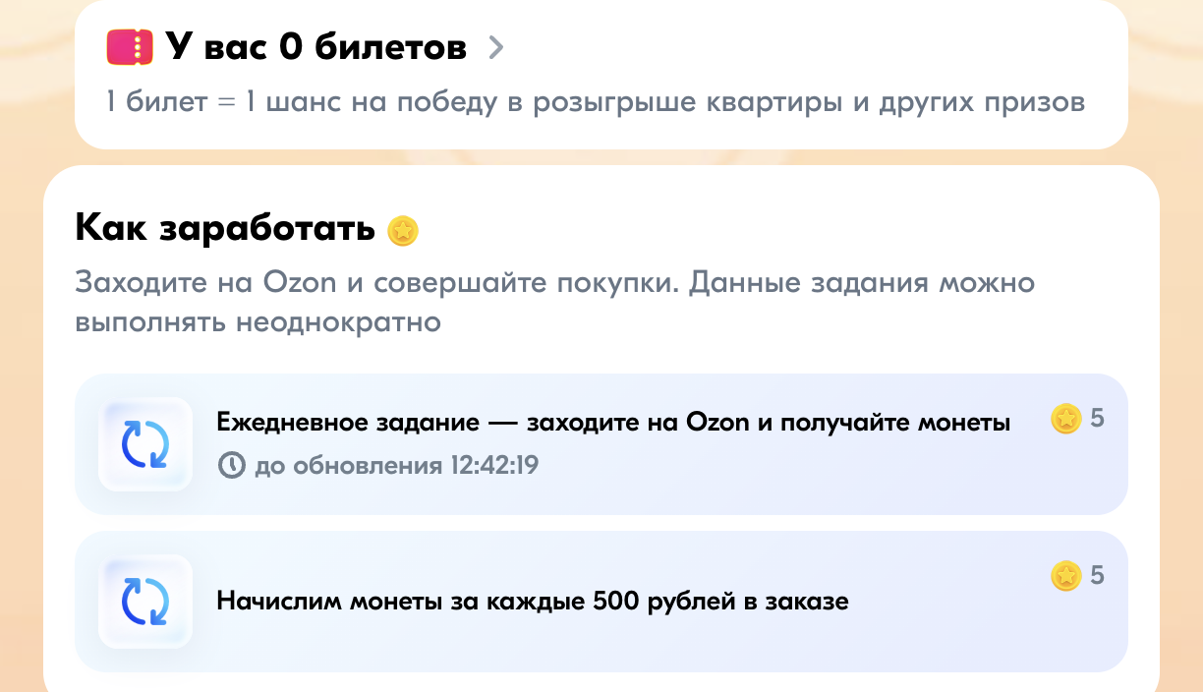This screenshot has width=1203, height=692.
Task: Click the '5' reward number on the daily task
Action: (1097, 419)
